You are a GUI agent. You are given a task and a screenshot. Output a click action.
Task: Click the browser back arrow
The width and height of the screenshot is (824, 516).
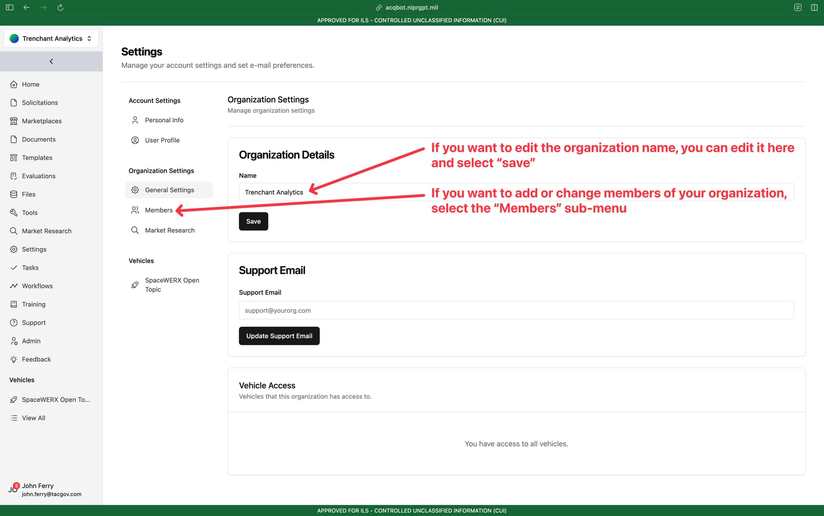(27, 7)
